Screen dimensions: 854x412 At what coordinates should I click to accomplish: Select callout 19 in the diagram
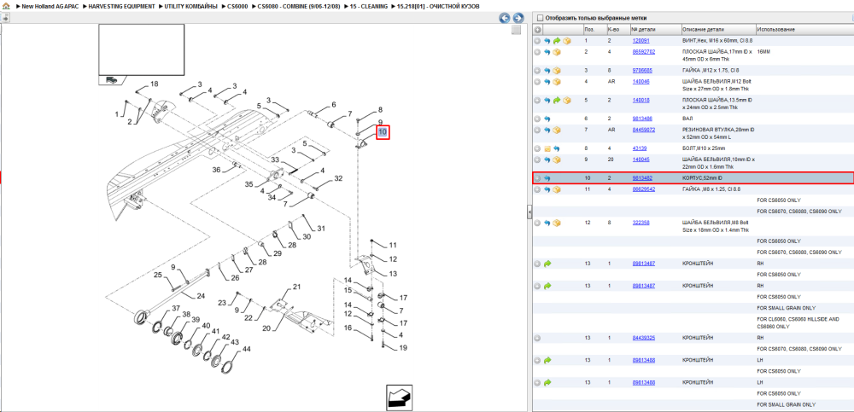403,348
